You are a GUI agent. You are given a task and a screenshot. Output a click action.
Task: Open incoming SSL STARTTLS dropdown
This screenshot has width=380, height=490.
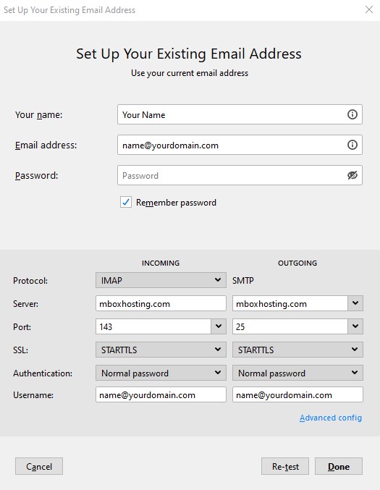(x=161, y=350)
